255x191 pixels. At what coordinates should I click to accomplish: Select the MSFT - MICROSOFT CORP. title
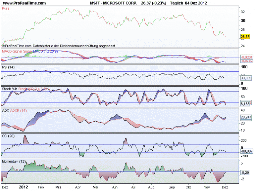click(x=114, y=3)
